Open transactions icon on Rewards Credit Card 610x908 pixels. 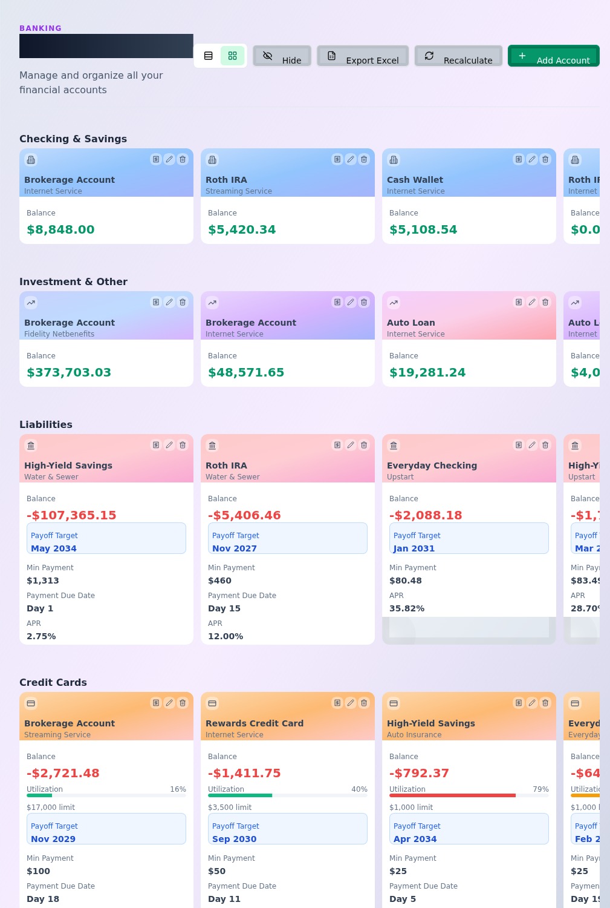337,703
